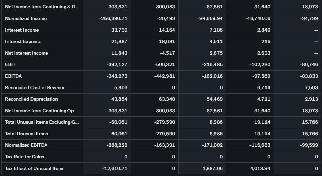Select the EBITDA row label

pos(14,76)
